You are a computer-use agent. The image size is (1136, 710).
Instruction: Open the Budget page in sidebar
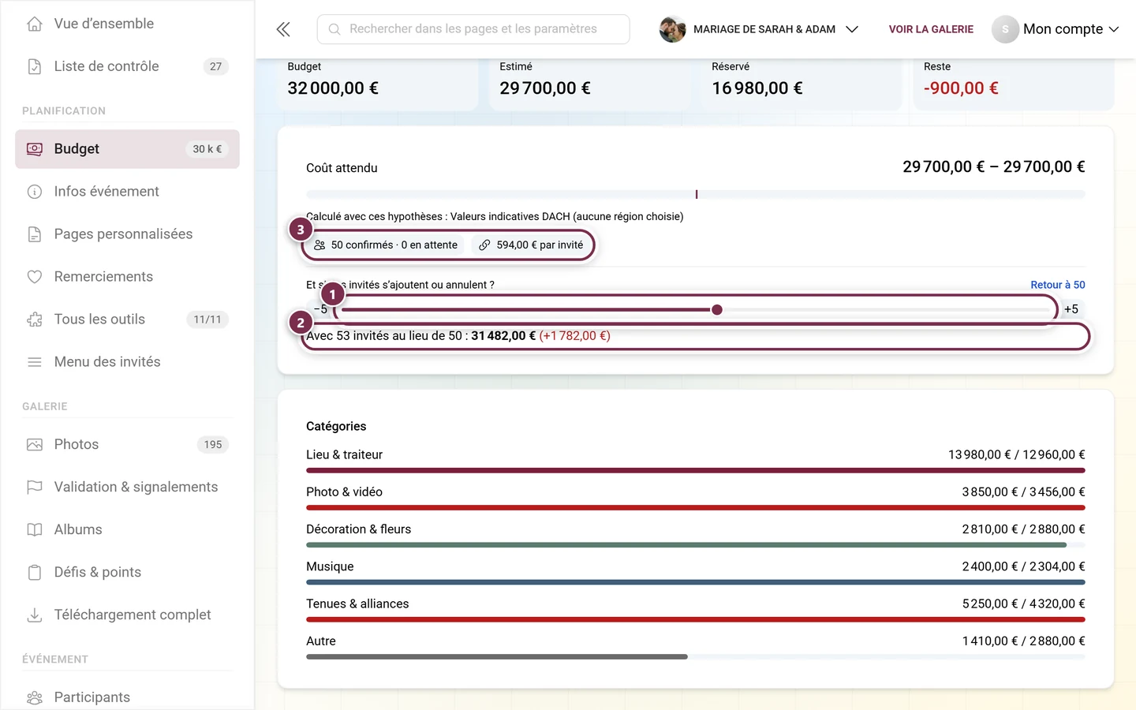coord(127,149)
